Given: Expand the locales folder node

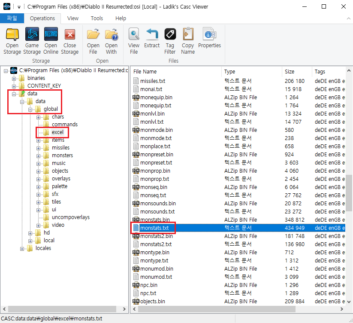Looking at the screenshot, I should pyautogui.click(x=22, y=249).
